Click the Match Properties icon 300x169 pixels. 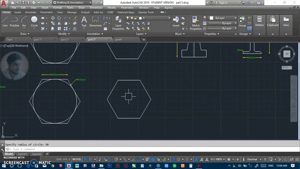click(195, 23)
